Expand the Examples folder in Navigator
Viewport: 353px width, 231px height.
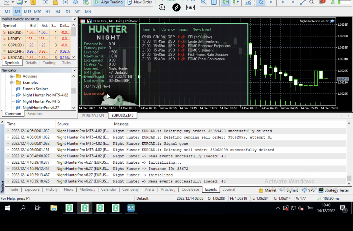[12, 83]
